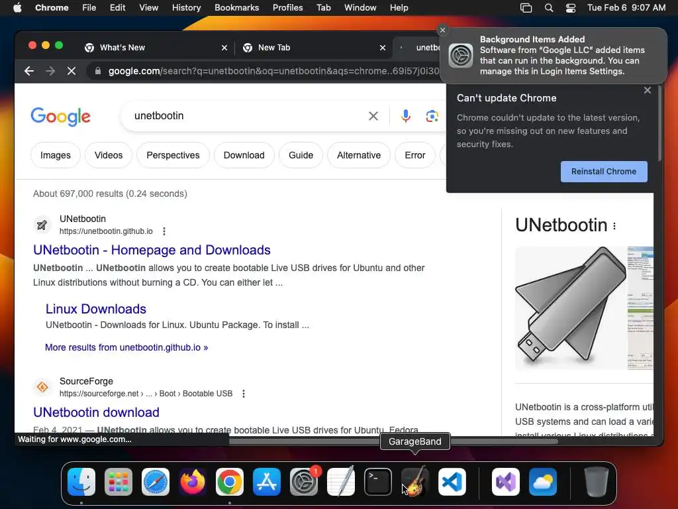Open the Bookmarks menu
The height and width of the screenshot is (509, 678).
coord(236,7)
